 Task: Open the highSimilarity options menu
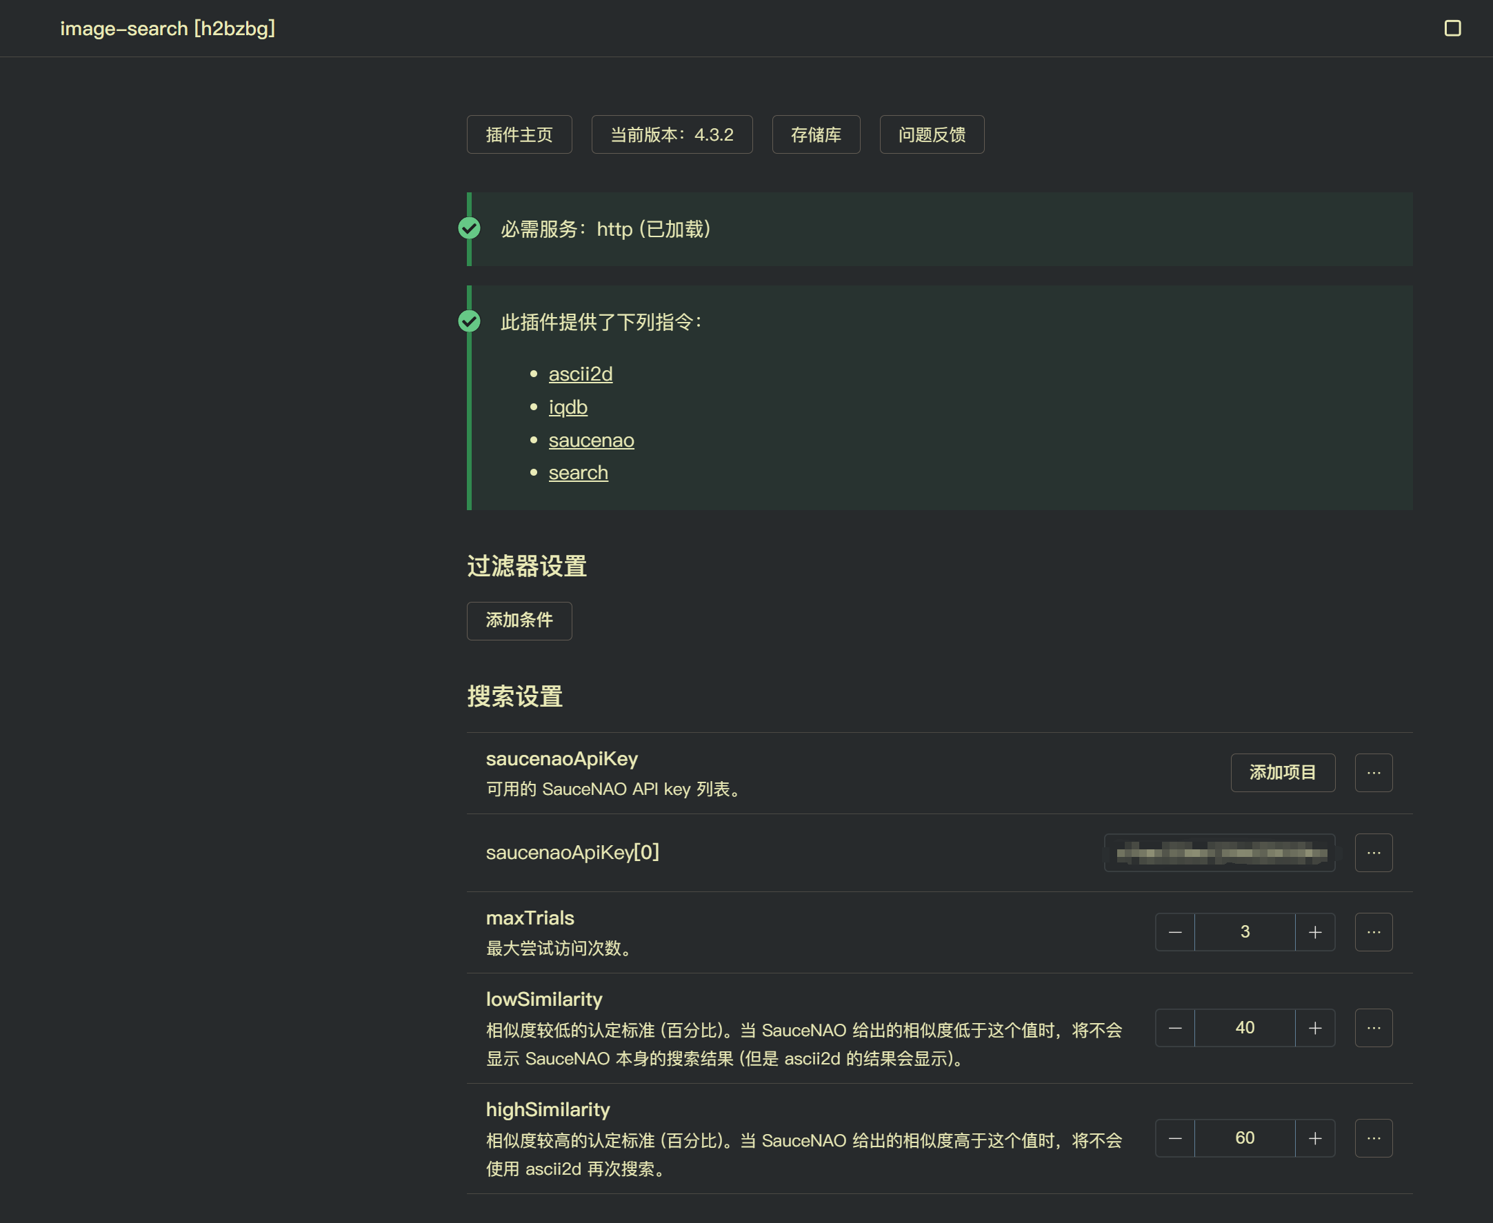click(x=1372, y=1138)
